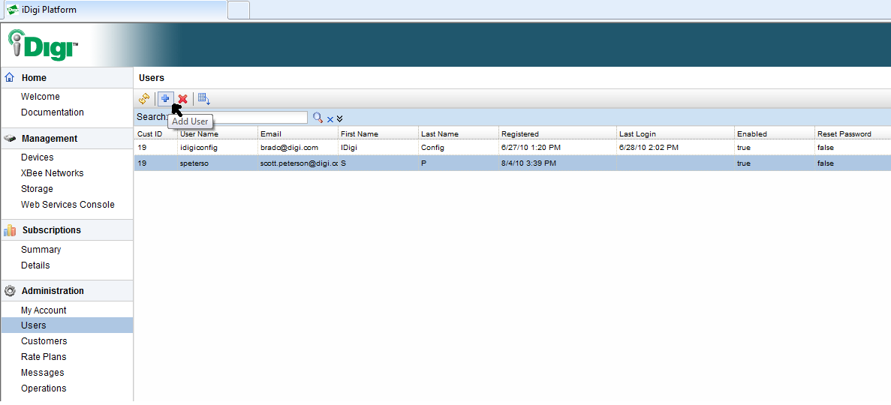
Task: Open the Devices page under Management
Action: click(38, 157)
